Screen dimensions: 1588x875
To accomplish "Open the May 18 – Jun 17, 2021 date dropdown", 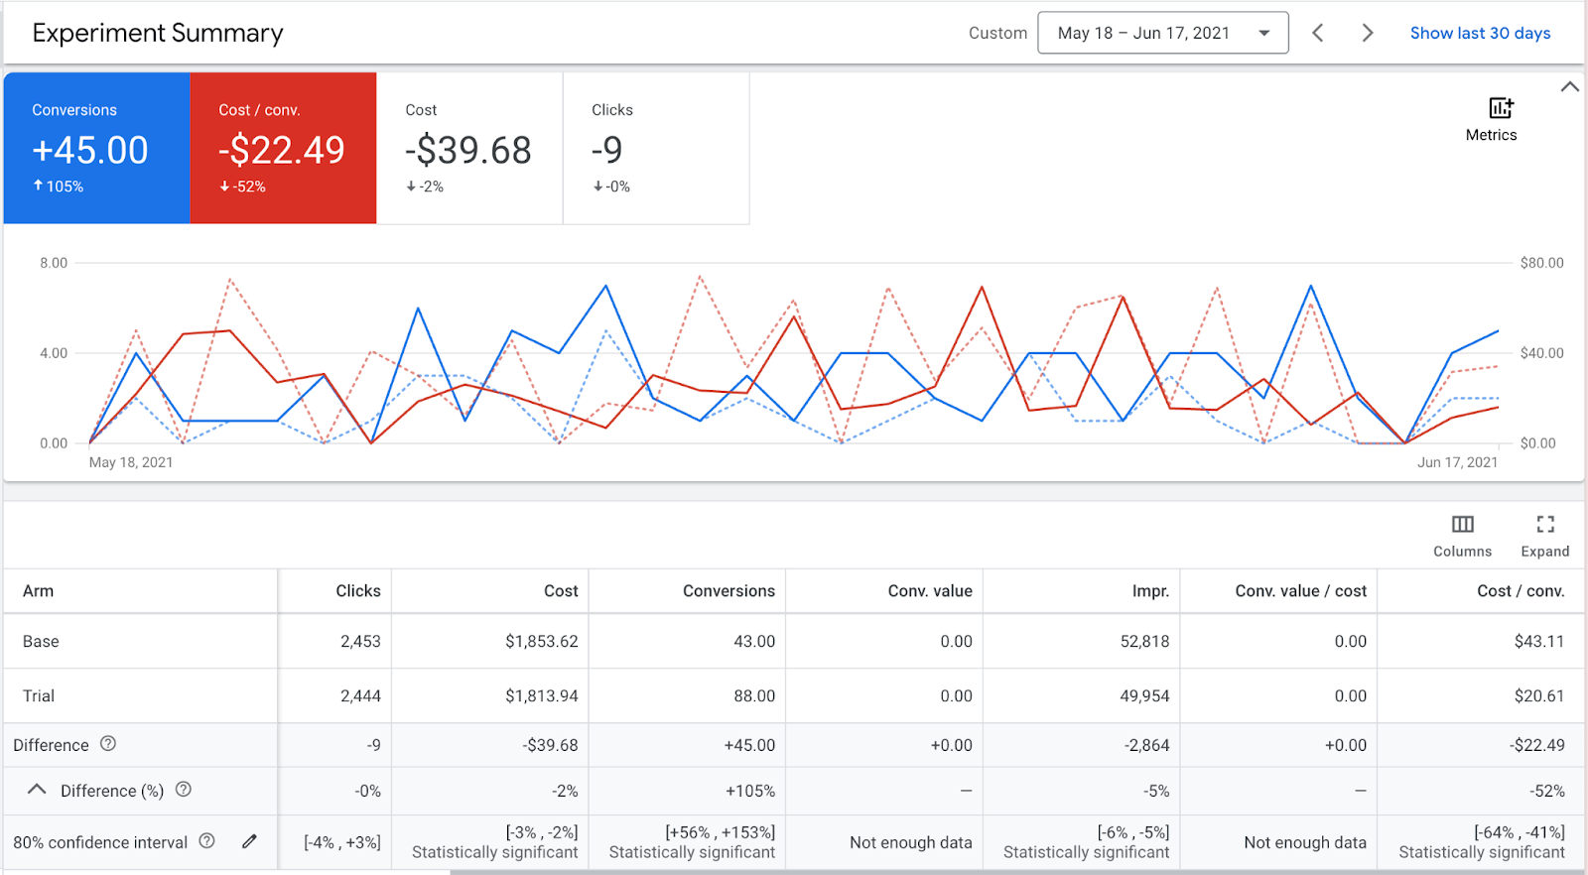I will click(1163, 33).
